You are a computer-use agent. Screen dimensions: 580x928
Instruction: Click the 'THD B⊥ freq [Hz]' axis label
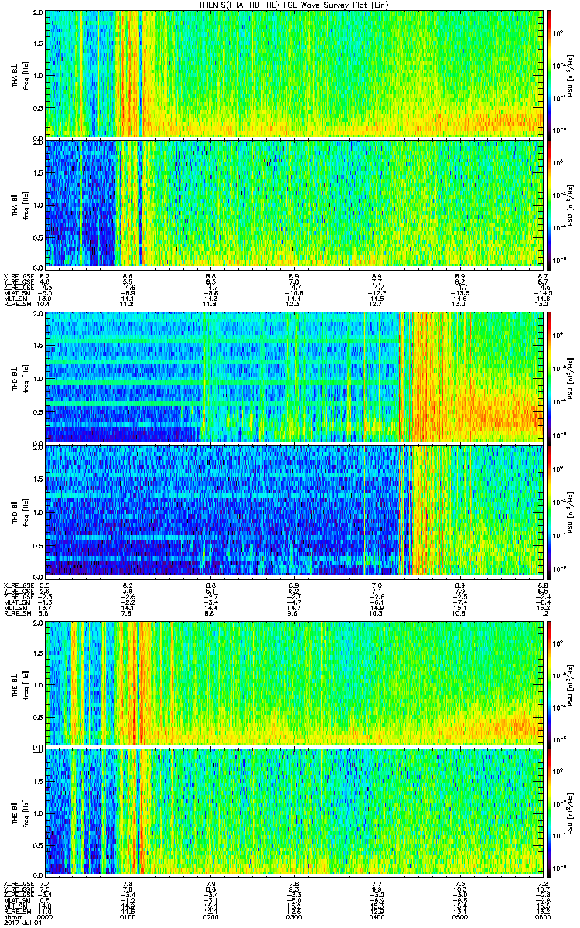pos(19,377)
